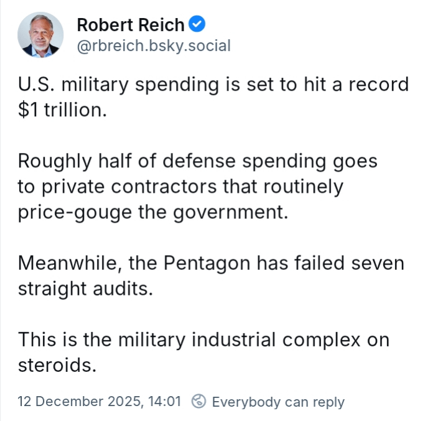Click the 'to private contractors that routinely' line

pos(180,187)
